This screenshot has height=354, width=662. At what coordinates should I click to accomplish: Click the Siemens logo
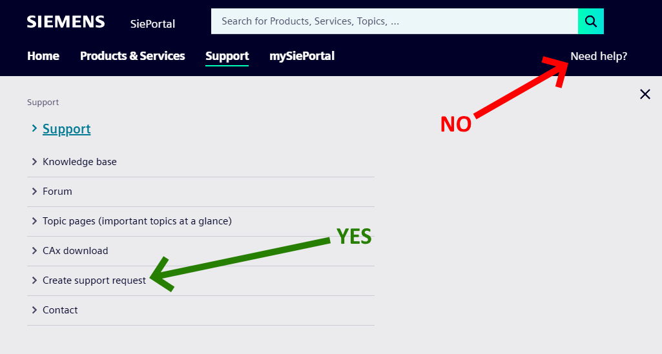pyautogui.click(x=66, y=22)
